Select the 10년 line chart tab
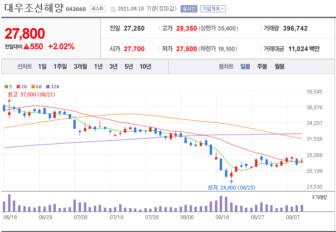Image resolution: width=336 pixels, height=232 pixels. (x=145, y=66)
